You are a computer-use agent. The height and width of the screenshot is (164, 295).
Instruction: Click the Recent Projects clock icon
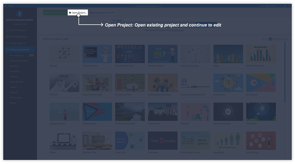[x=7, y=30]
